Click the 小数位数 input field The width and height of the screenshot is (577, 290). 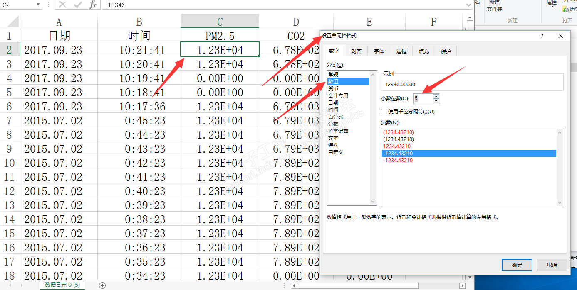pos(423,99)
